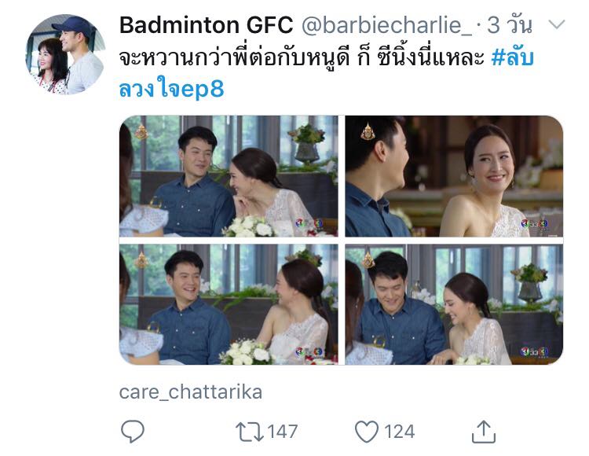Expand the tweet options chevron
The image size is (589, 456).
click(x=556, y=25)
